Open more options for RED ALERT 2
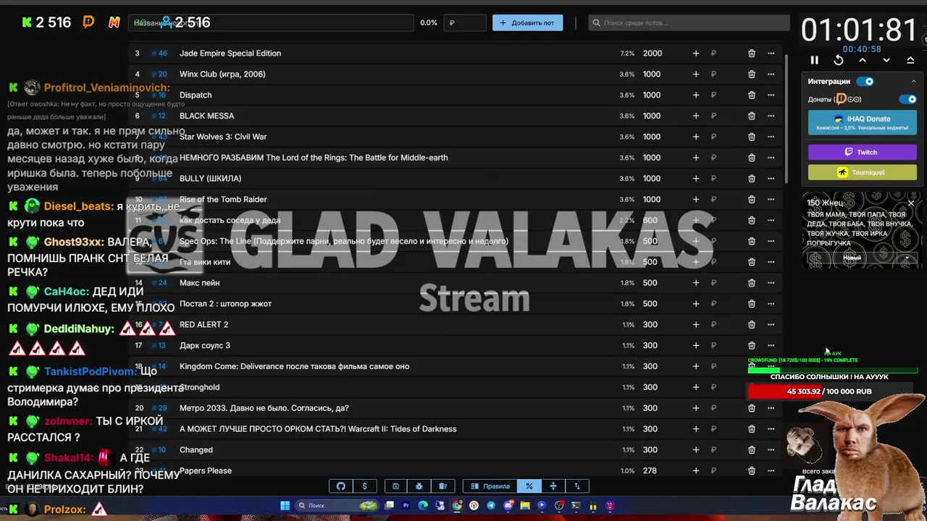This screenshot has width=927, height=521. (x=771, y=325)
